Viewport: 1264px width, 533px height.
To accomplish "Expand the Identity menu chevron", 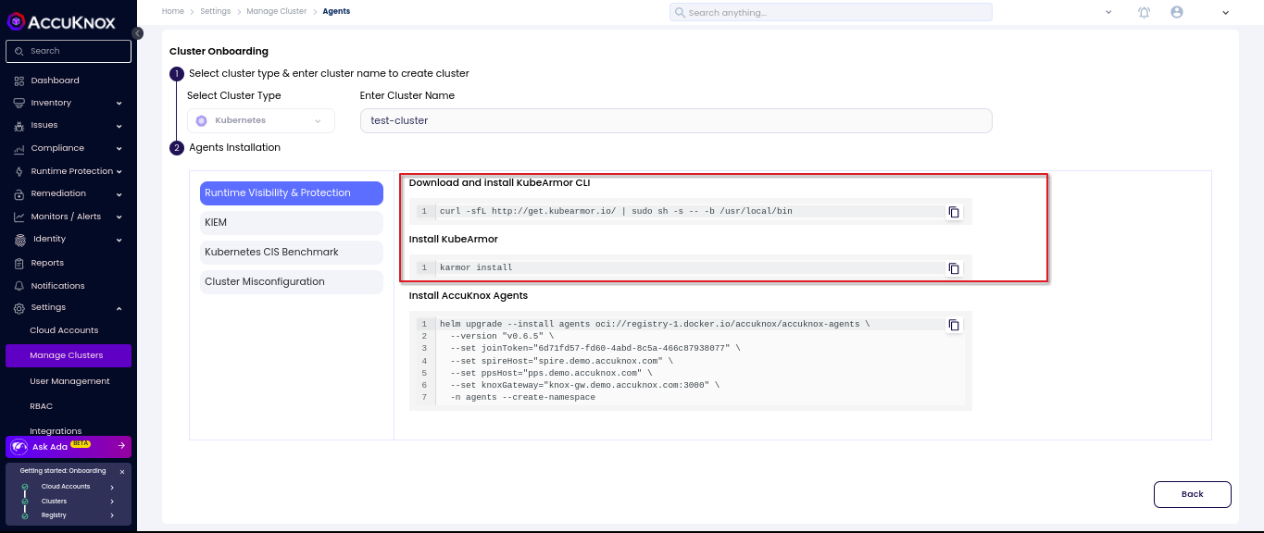I will click(x=119, y=240).
